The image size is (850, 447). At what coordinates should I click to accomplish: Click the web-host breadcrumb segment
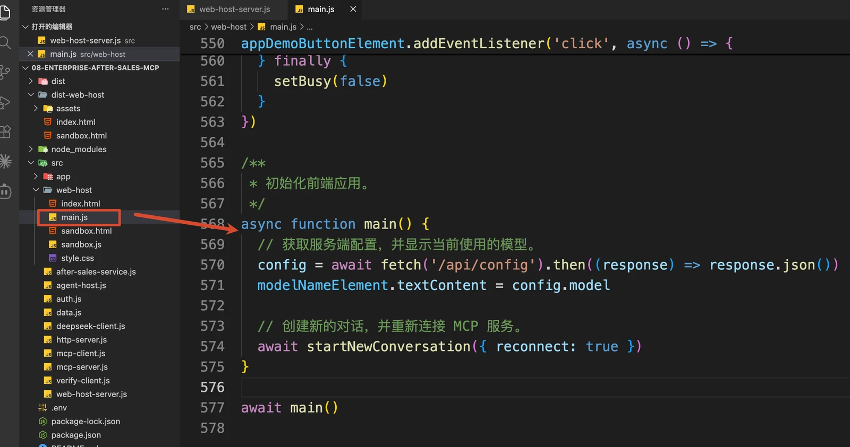pos(228,27)
